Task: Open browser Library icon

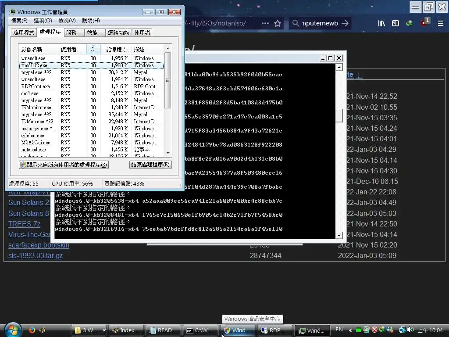Action: [381, 23]
